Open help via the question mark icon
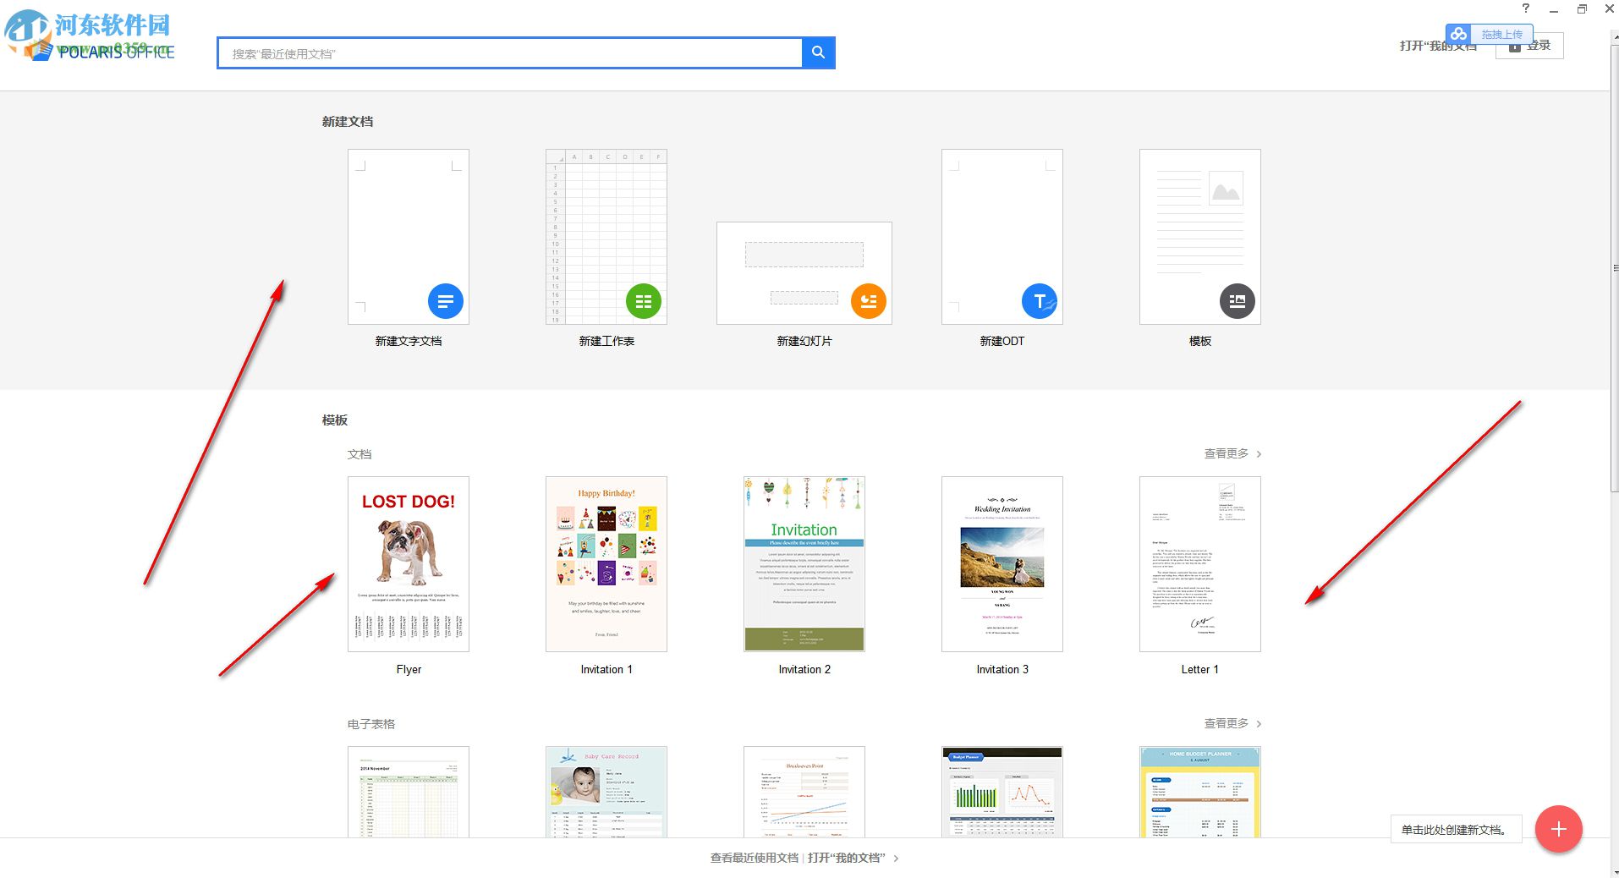1619x878 pixels. point(1526,8)
